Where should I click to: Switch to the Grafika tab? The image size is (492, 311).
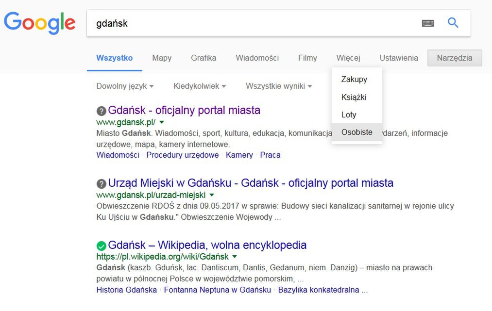204,58
